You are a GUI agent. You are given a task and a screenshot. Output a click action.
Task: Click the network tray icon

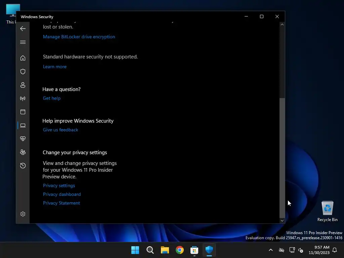292,250
